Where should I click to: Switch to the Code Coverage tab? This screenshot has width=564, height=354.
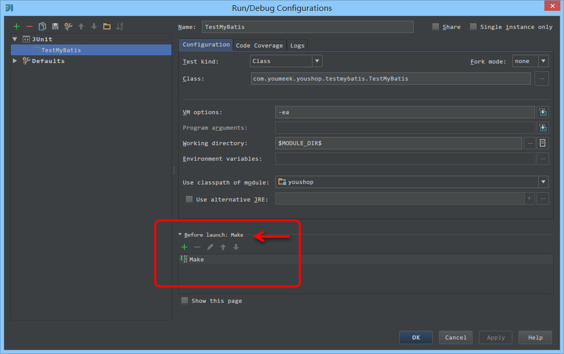259,45
